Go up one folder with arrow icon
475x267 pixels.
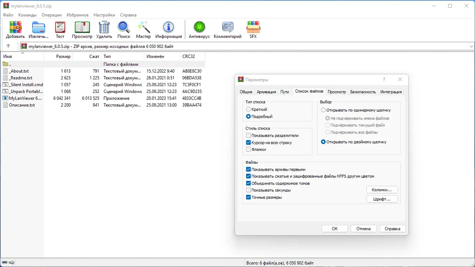click(x=8, y=46)
